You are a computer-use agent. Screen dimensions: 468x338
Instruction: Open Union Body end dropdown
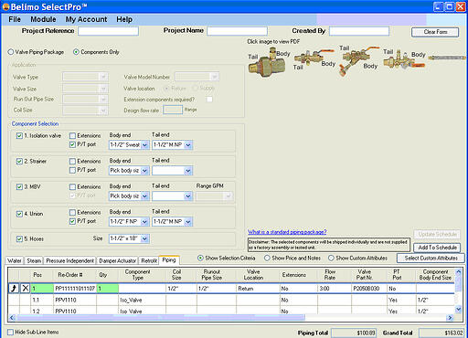(129, 221)
